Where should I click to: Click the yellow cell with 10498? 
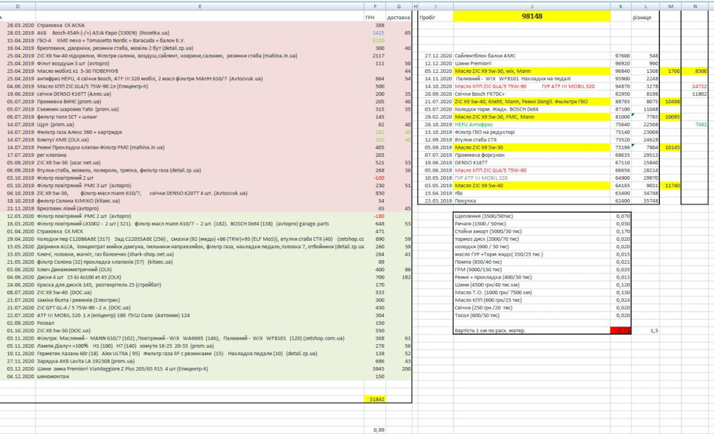pyautogui.click(x=671, y=102)
